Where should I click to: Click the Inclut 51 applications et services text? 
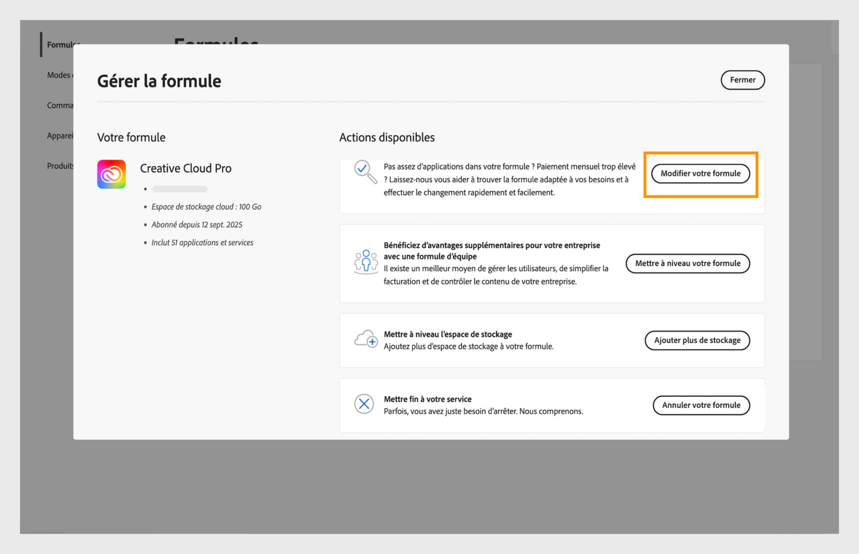pyautogui.click(x=202, y=243)
